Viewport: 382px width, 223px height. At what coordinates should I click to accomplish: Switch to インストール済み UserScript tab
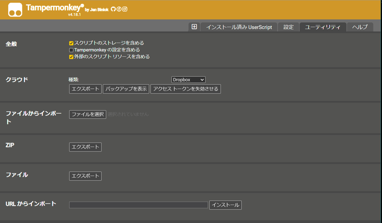(x=239, y=27)
